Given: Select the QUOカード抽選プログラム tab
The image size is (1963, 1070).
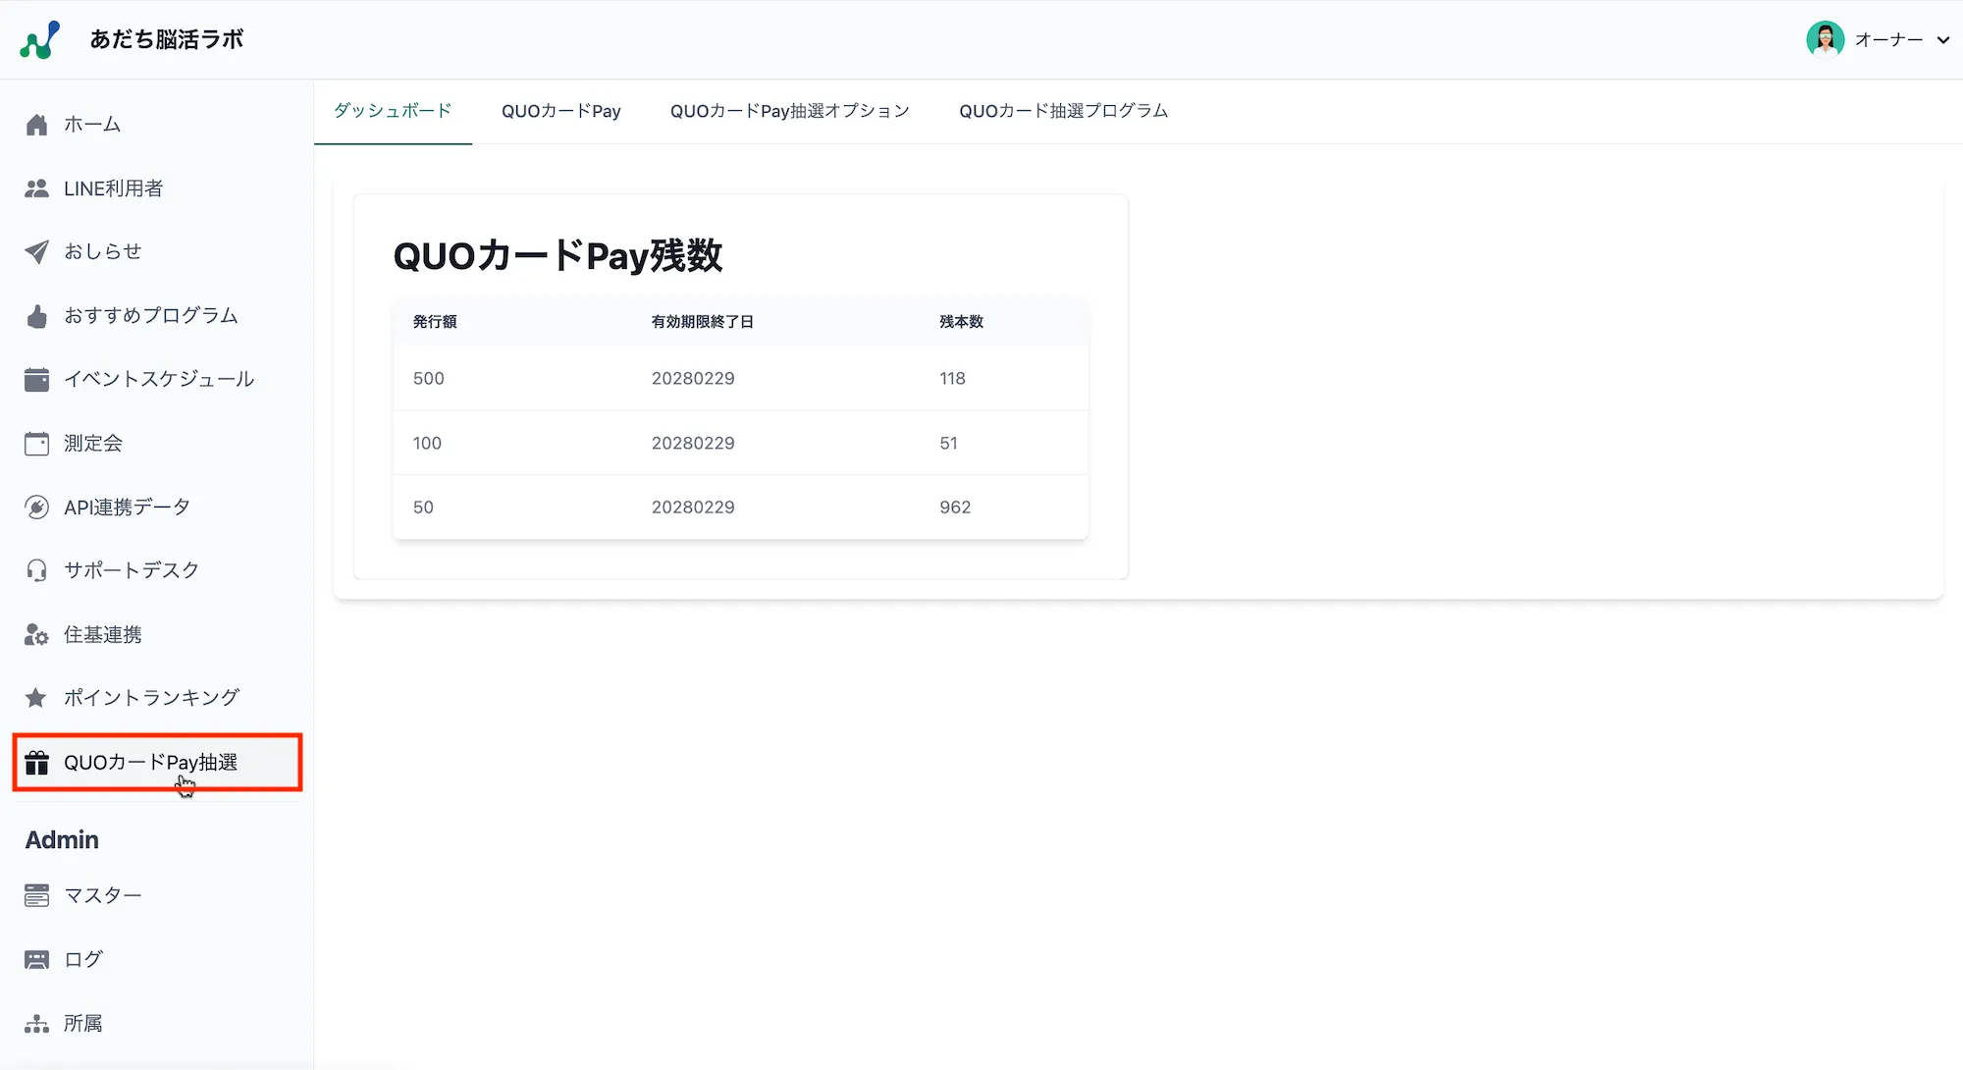Looking at the screenshot, I should [1063, 111].
